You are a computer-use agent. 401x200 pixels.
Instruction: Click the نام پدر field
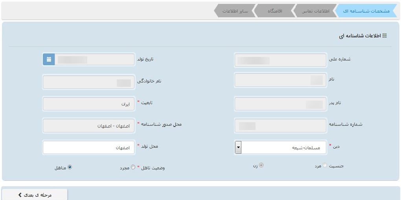coord(280,104)
